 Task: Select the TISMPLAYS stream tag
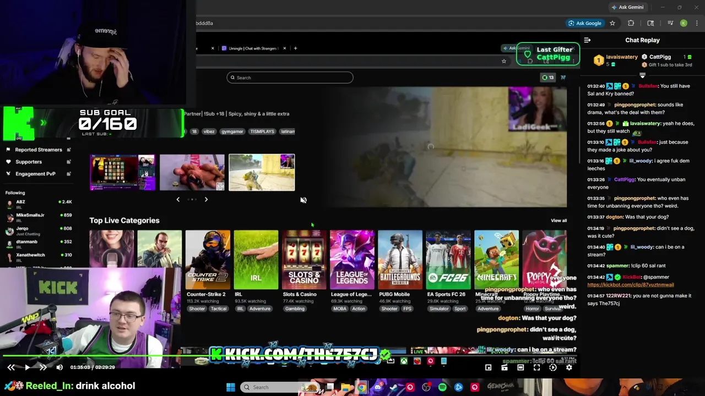[x=262, y=131]
